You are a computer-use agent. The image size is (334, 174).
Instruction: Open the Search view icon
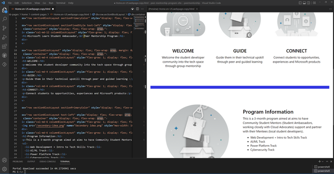pos(4,19)
